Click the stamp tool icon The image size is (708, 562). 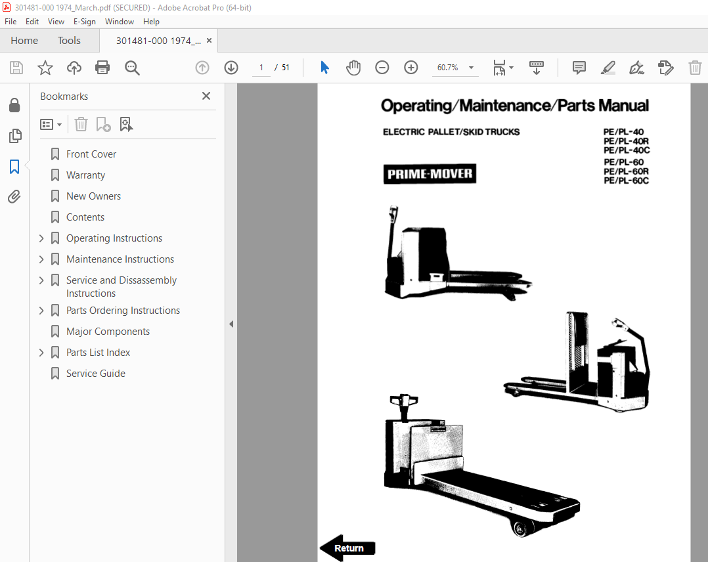click(x=665, y=68)
